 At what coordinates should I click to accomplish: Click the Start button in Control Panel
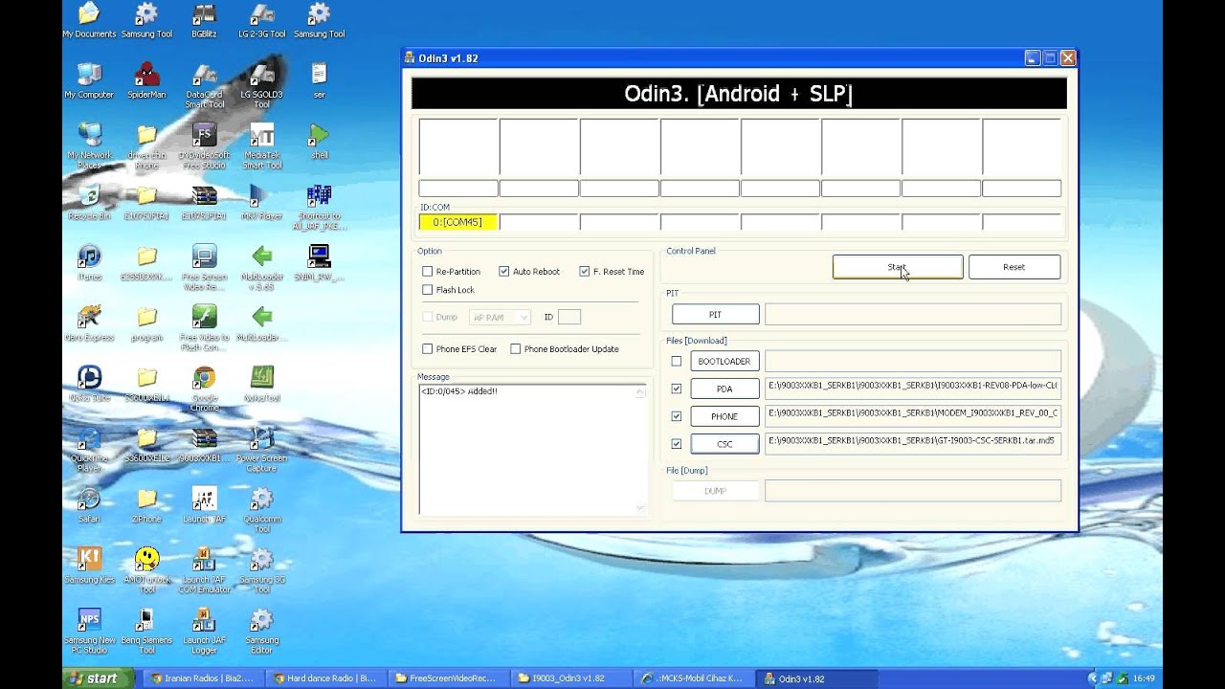[x=898, y=267]
